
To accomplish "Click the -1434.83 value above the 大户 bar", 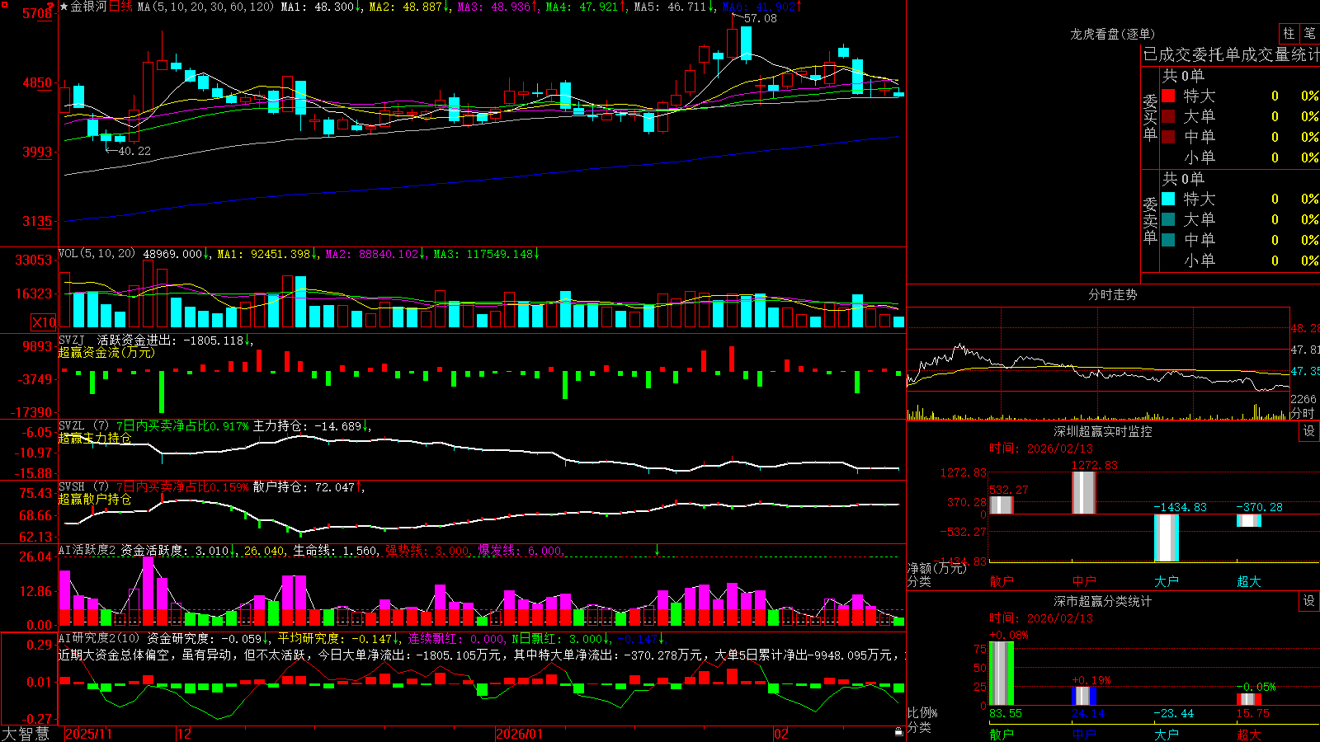I will (x=1180, y=507).
